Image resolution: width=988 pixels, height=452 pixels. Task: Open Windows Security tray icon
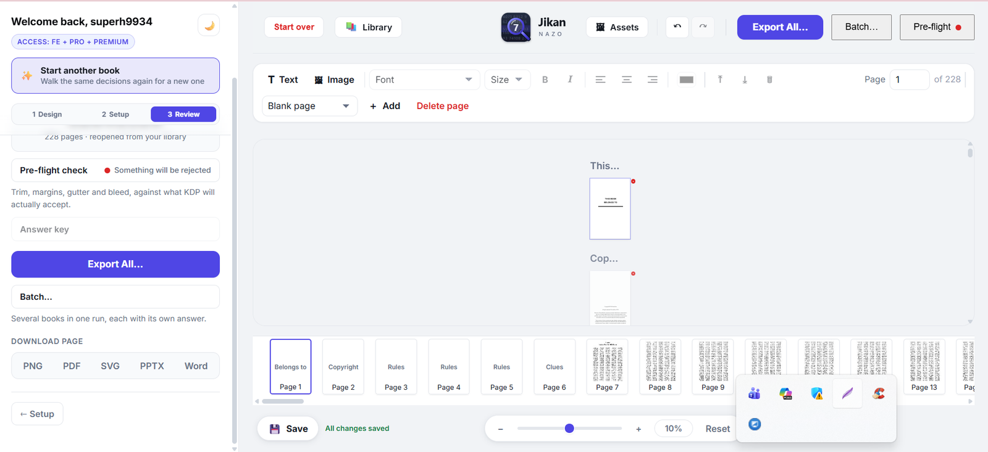[x=817, y=393]
